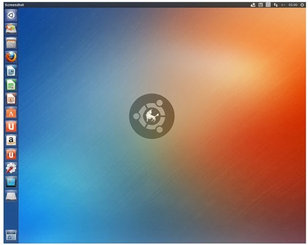Open the indicator just left of network arrows
This screenshot has height=245, width=308.
click(268, 5)
